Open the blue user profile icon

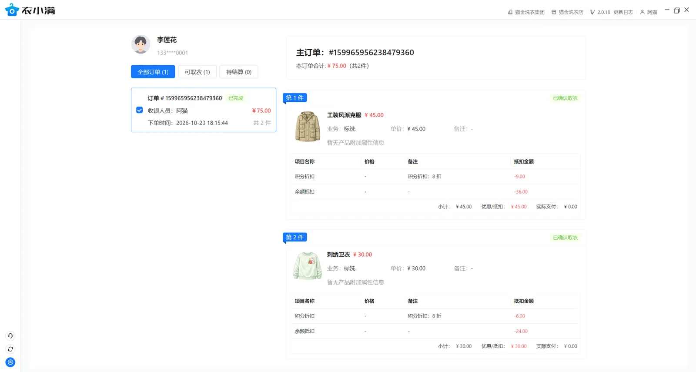pos(10,362)
